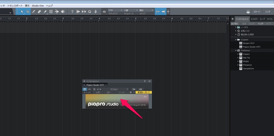
Task: Expand the お気に入り favorites item
Action: click(x=236, y=31)
